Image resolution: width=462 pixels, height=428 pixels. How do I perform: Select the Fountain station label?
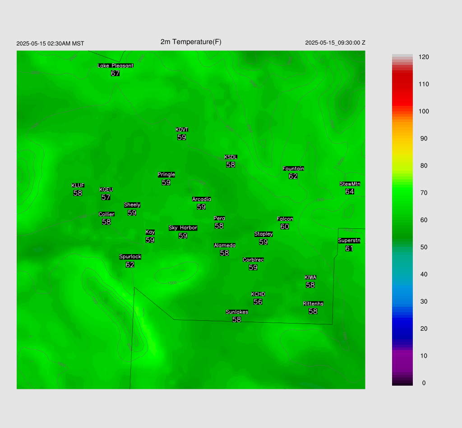click(x=293, y=168)
